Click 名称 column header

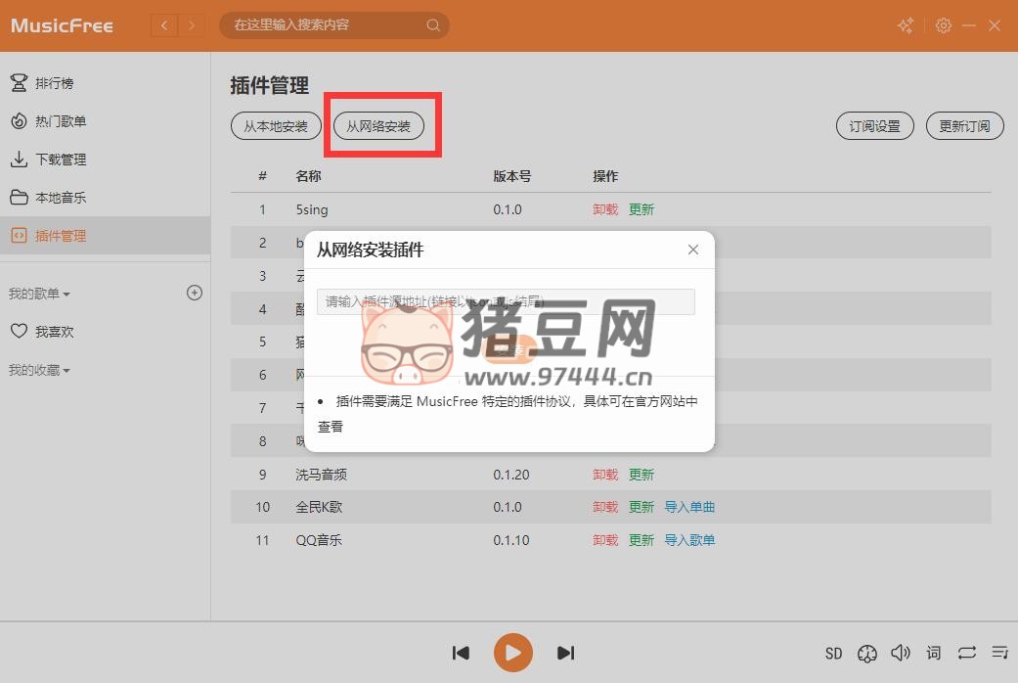pos(308,176)
